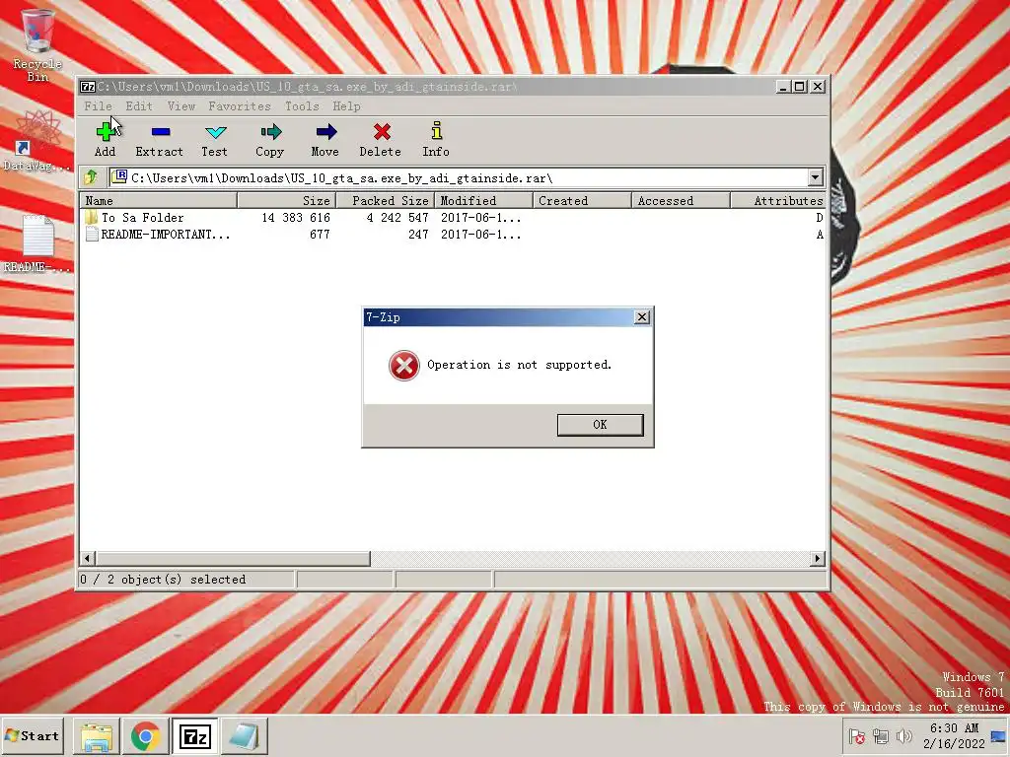The image size is (1010, 757).
Task: Click the 7-Zip taskbar button
Action: point(194,736)
